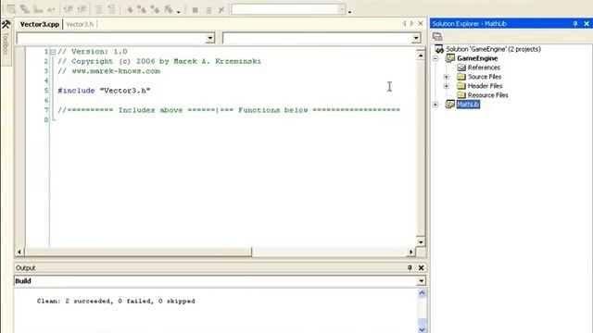Click the MathLib project icon
This screenshot has height=333, width=593.
tap(450, 105)
